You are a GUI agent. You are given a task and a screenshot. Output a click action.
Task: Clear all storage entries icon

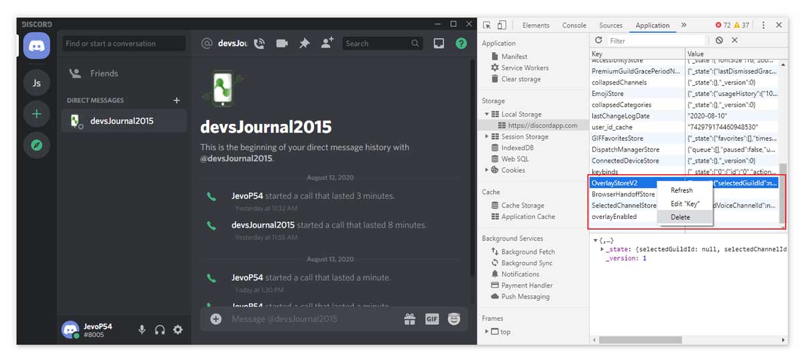(x=719, y=41)
